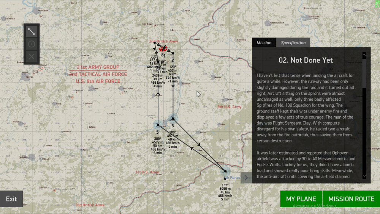Image resolution: width=380 pixels, height=214 pixels.
Task: Collapse the mission panel with chevron arrow
Action: 246,178
